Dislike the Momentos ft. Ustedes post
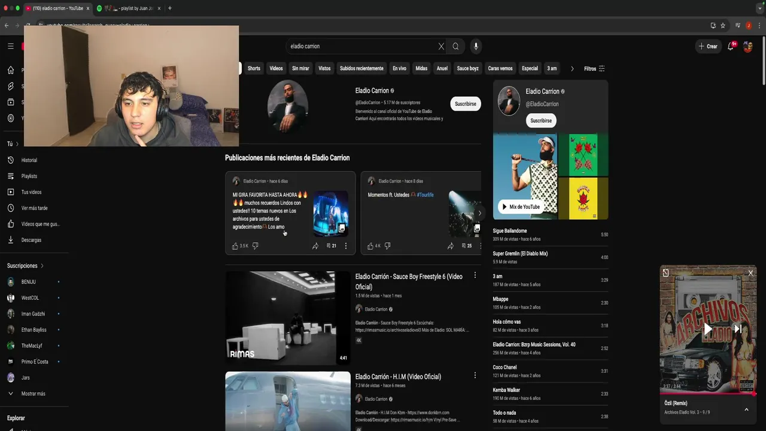766x431 pixels. 387,246
